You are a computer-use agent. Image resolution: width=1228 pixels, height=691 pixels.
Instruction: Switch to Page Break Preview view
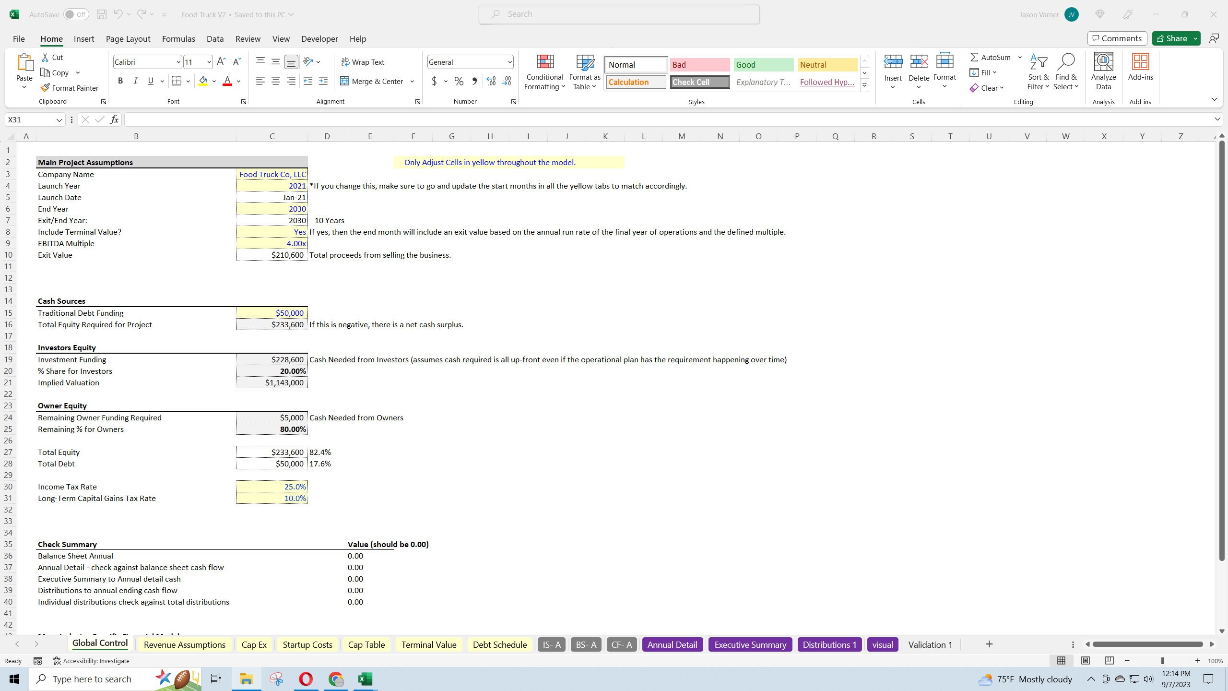pyautogui.click(x=1109, y=661)
